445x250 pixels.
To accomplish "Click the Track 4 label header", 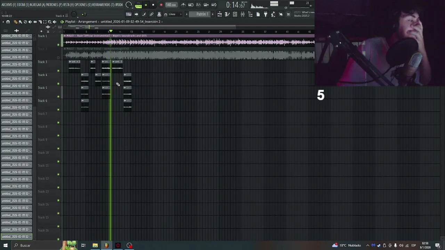I will coord(42,75).
